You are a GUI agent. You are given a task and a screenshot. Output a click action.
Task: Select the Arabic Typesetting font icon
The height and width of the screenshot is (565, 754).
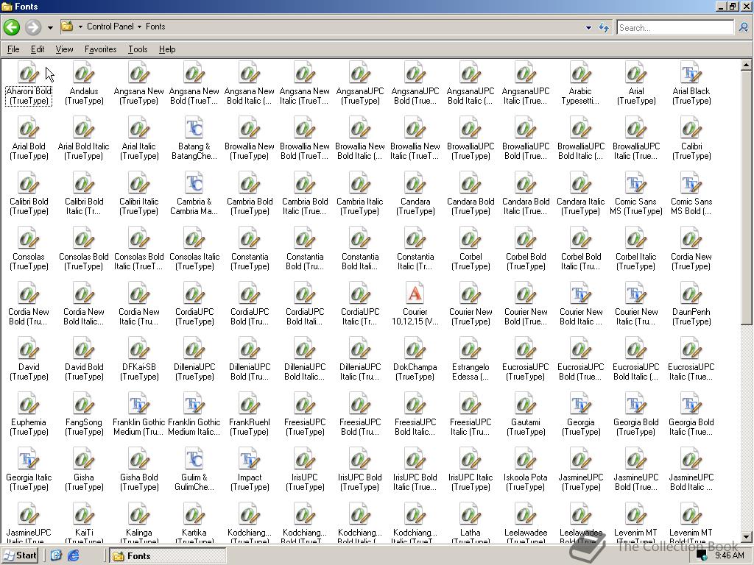coord(581,74)
